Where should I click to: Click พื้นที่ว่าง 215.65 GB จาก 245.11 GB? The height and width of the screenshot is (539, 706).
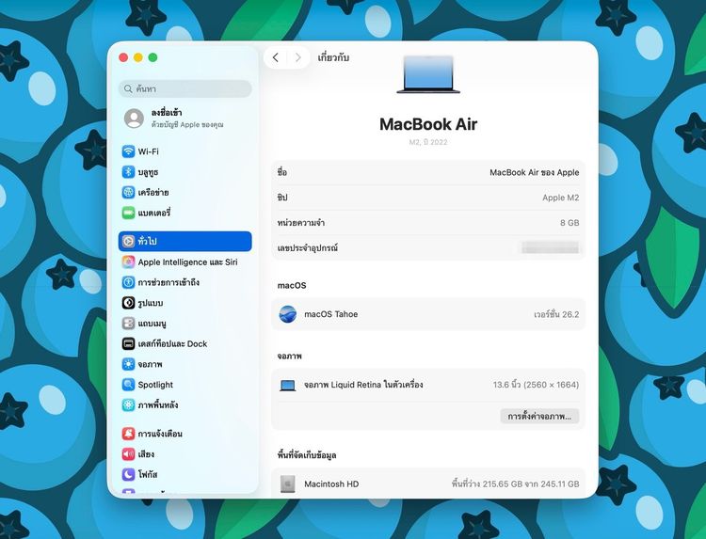coord(515,484)
